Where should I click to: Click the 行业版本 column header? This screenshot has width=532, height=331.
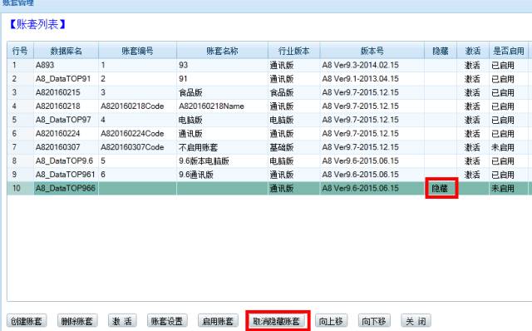[293, 51]
